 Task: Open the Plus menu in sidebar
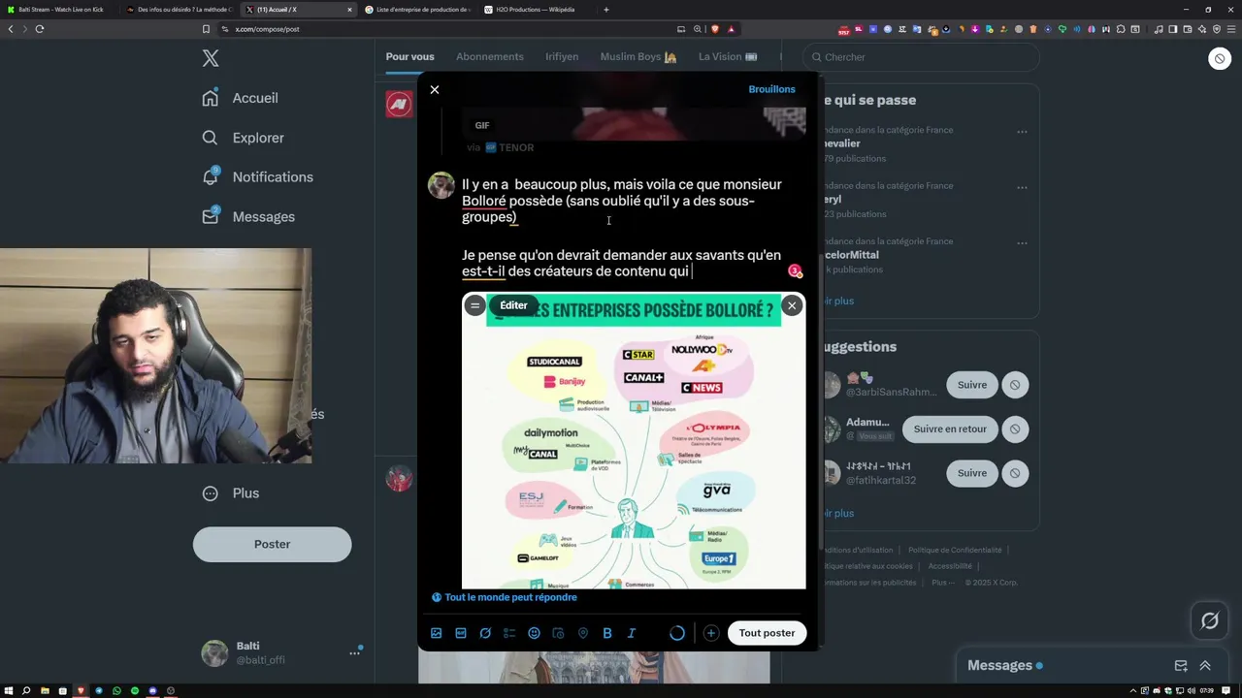coord(230,492)
